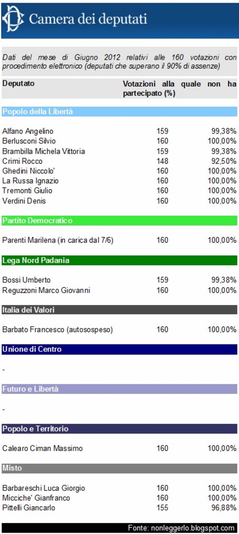
Task: Click Pittelli Giancarlo's 96,88% value
Action: click(x=224, y=508)
